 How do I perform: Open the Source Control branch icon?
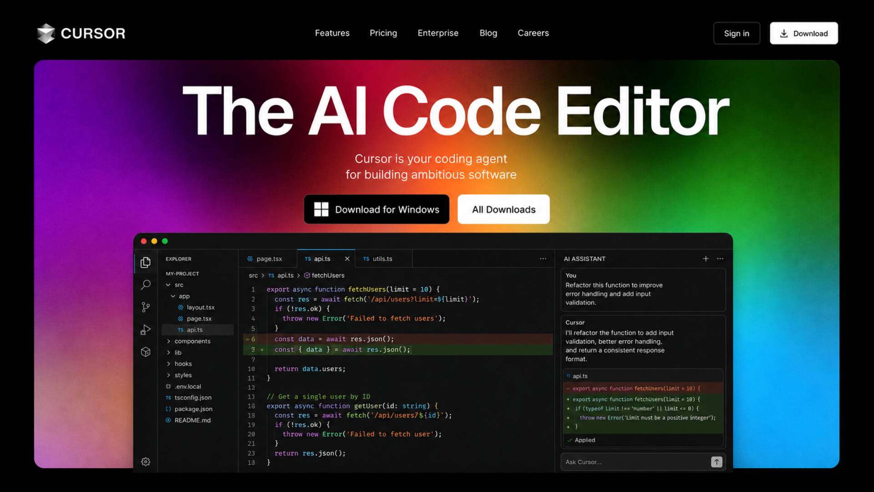pos(146,307)
